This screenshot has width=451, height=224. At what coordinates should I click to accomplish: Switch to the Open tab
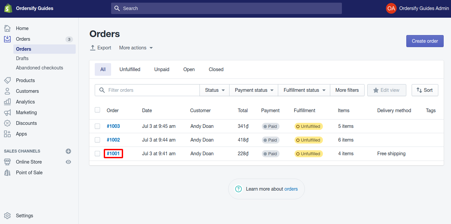point(189,69)
